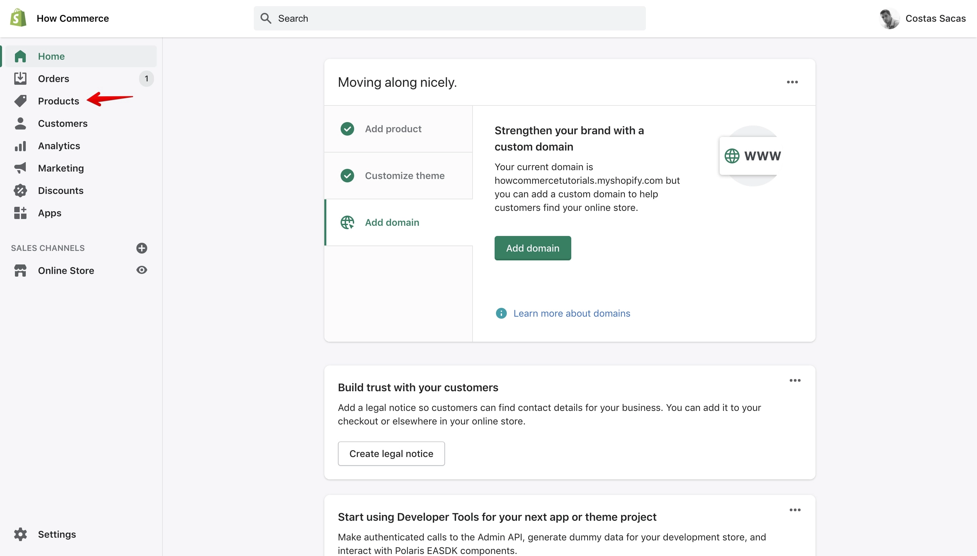Click the Moving along nicely heading
Screen dimensions: 977x556
coord(397,82)
